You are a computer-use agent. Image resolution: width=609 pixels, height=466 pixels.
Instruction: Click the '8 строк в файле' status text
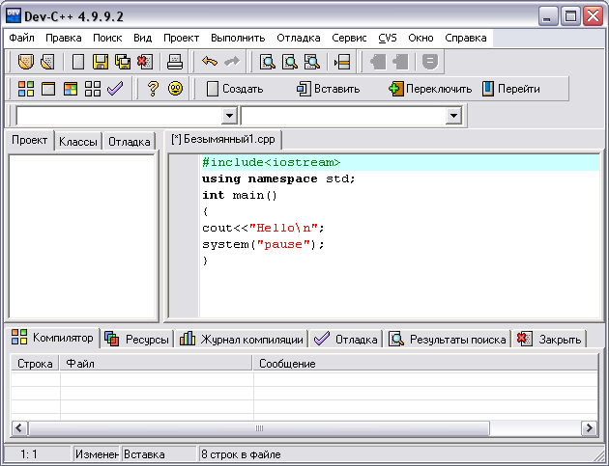click(241, 454)
